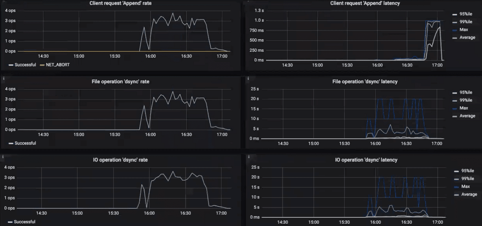Click info icon on IO dsync rate panel
482x226 pixels.
[x=3, y=157]
